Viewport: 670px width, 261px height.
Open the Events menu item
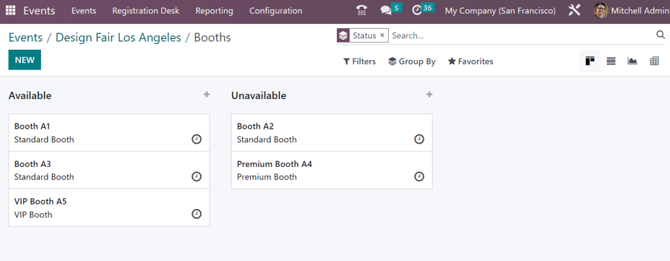84,11
